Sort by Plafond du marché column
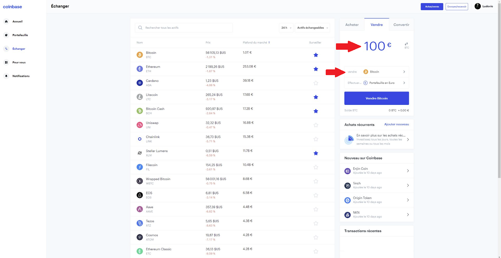The height and width of the screenshot is (258, 501). coord(256,43)
